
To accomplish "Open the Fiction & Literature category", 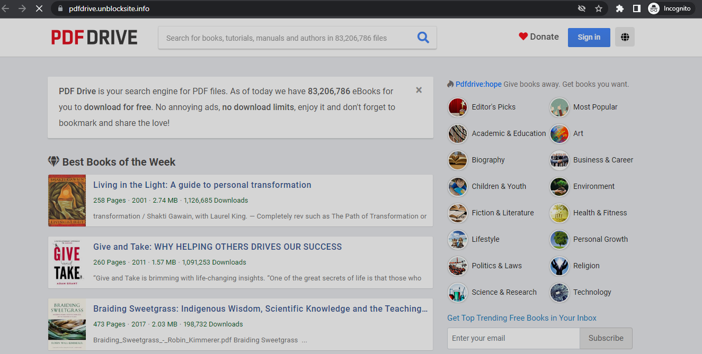I will (502, 213).
